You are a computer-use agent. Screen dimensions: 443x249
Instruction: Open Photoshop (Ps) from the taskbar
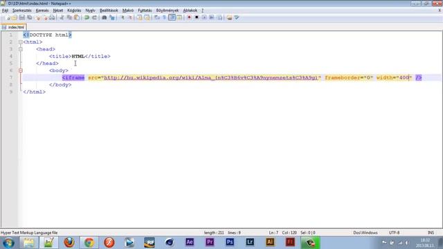(x=230, y=242)
